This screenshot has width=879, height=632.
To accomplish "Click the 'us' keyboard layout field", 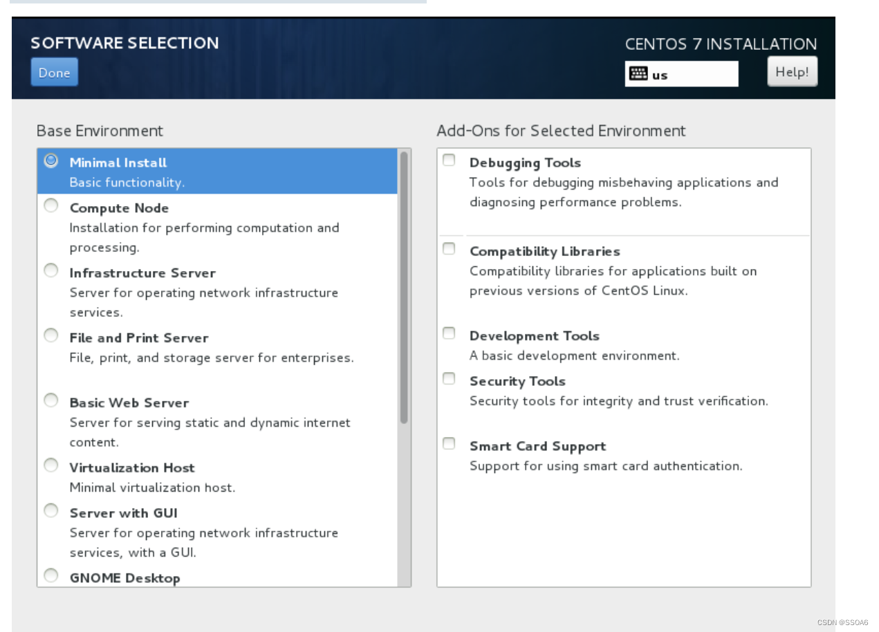I will point(681,74).
